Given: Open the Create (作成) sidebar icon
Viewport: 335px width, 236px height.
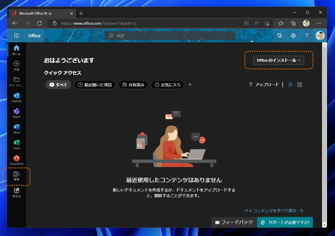Looking at the screenshot, I should (x=16, y=66).
